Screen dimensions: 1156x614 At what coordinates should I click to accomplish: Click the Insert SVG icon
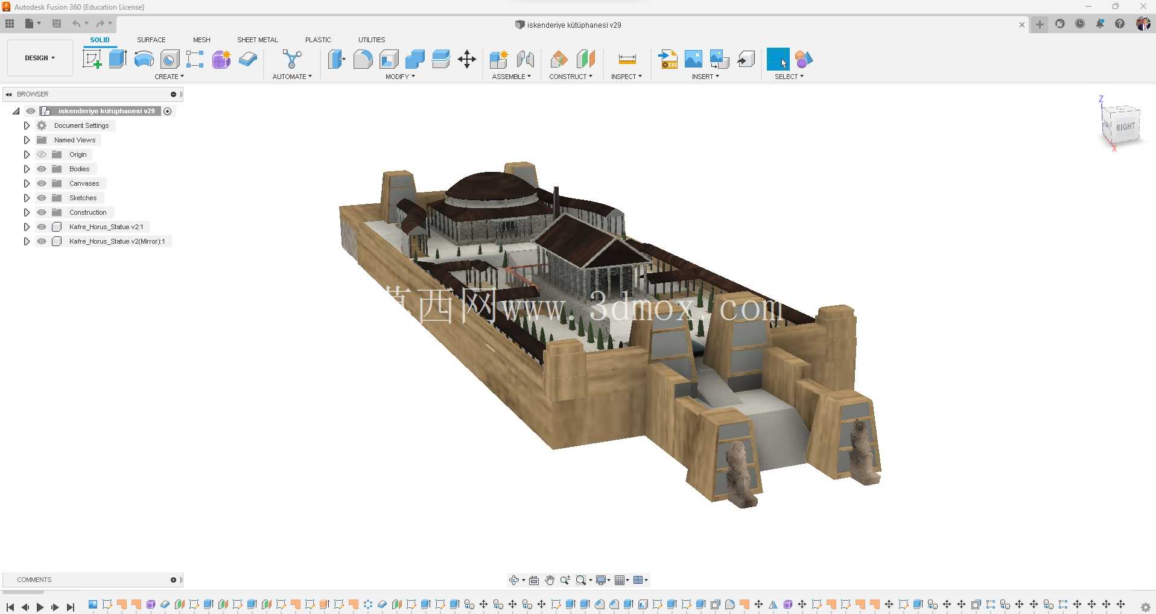click(668, 59)
